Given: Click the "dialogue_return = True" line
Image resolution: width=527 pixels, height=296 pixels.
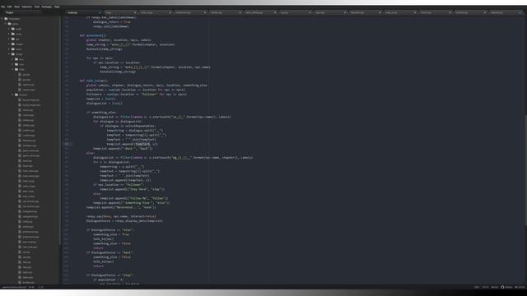Looking at the screenshot, I should [x=112, y=22].
